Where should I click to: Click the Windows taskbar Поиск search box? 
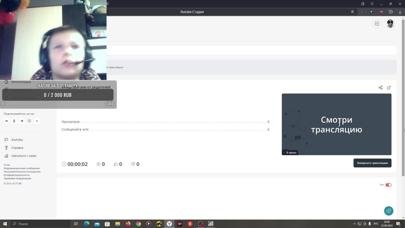[41, 224]
